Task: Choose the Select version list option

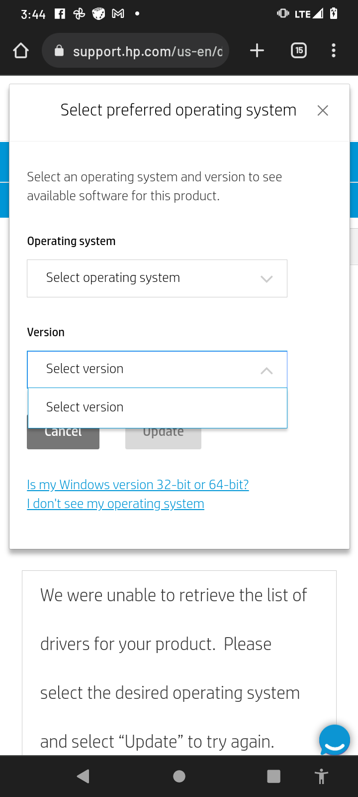Action: 157,407
